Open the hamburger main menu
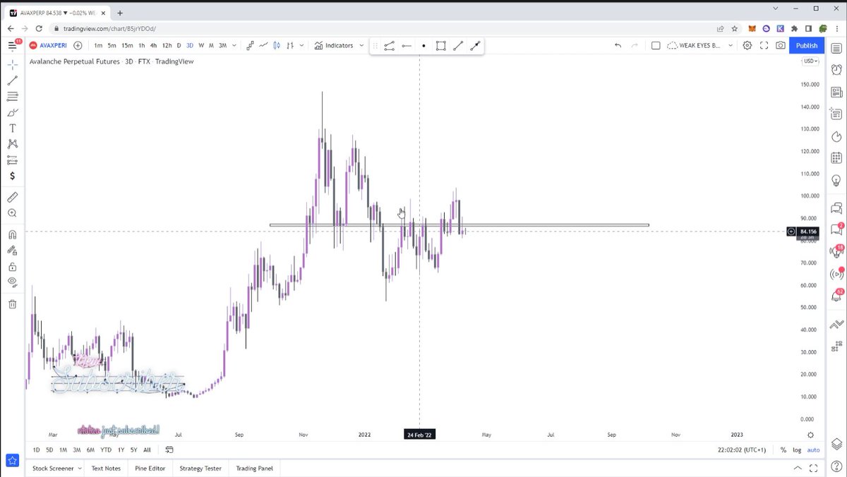This screenshot has width=847, height=477. [x=12, y=45]
